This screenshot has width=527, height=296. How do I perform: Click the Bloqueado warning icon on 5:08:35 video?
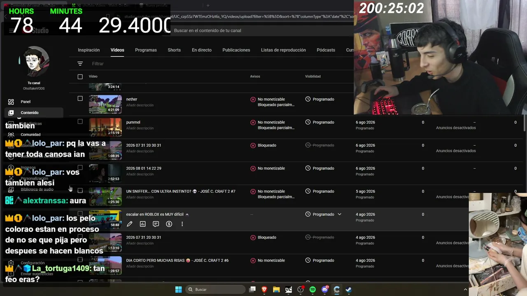click(253, 146)
